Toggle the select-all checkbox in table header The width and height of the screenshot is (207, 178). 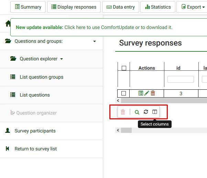pyautogui.click(x=124, y=68)
